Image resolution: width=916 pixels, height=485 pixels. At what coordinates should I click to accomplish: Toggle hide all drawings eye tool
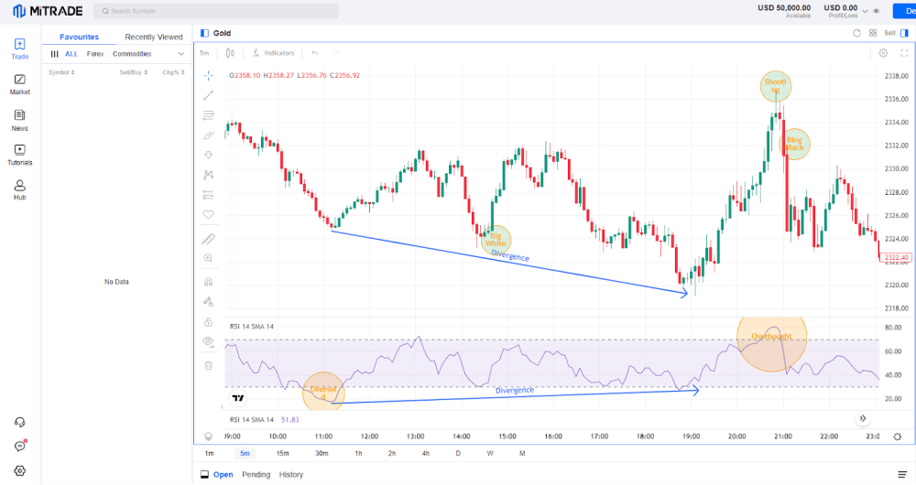(208, 341)
